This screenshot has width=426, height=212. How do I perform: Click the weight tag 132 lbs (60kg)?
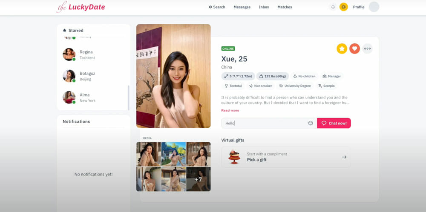273,76
